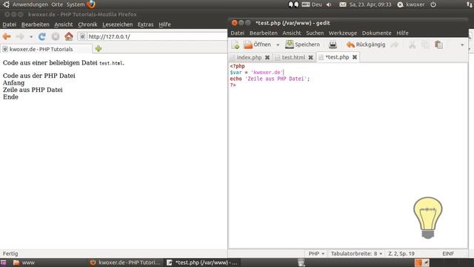Viewport: 474px width, 267px height.
Task: Switch to the index.php tab in gedit
Action: [x=249, y=57]
